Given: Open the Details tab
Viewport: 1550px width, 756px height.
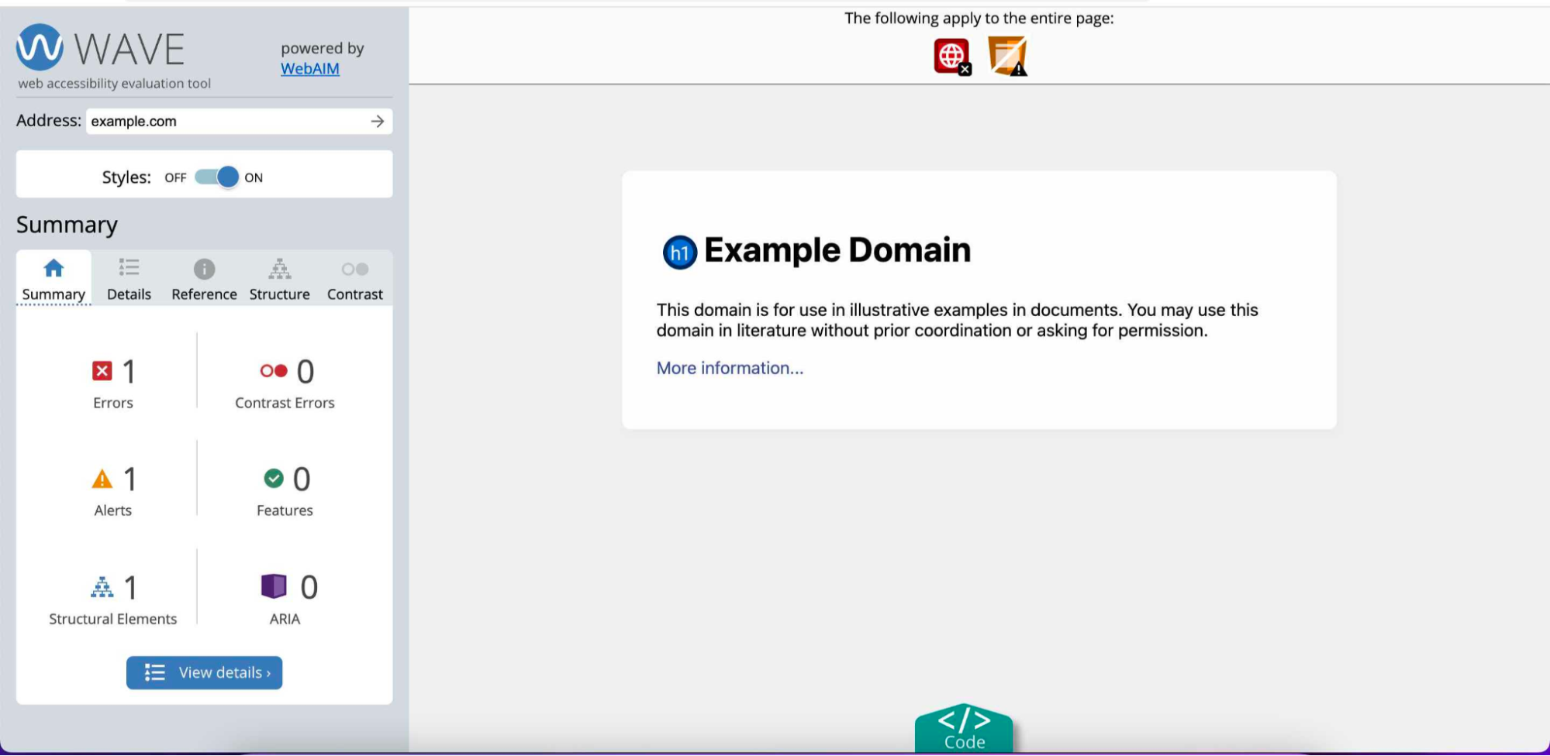Looking at the screenshot, I should point(129,279).
